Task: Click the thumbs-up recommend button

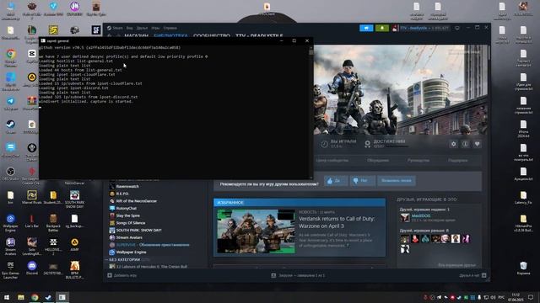Action: tap(336, 181)
